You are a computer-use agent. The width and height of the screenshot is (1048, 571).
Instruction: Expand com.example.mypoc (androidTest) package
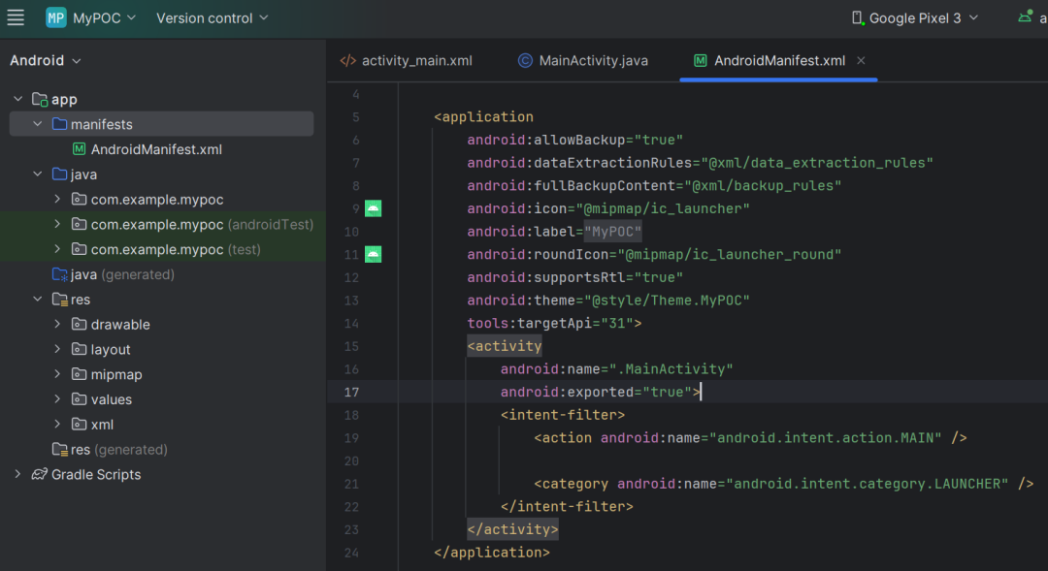click(x=57, y=224)
